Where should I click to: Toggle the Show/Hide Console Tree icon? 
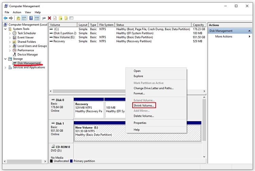(x=24, y=18)
